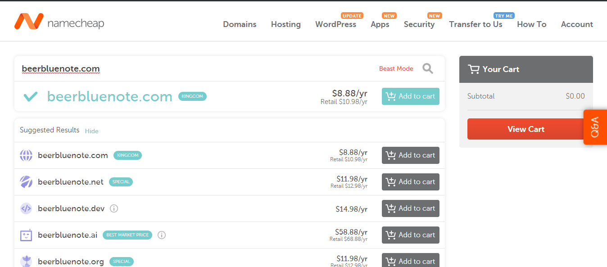Add beerbluenote.dev to cart
The image size is (607, 267).
411,208
